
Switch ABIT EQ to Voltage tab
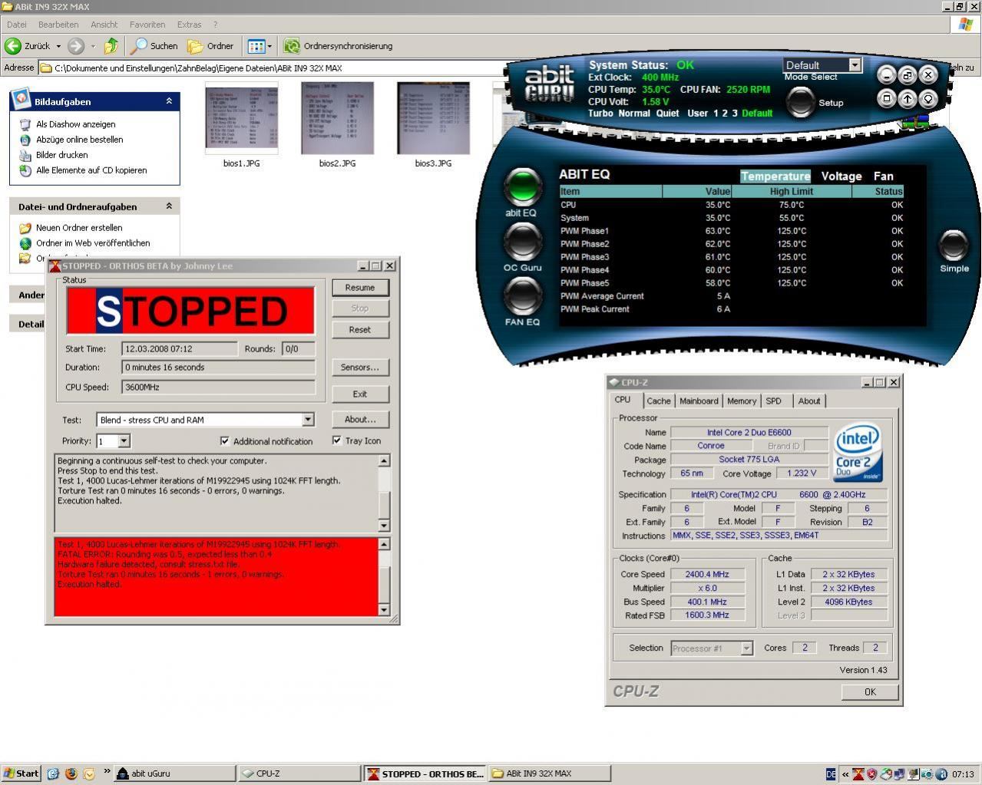click(x=841, y=176)
